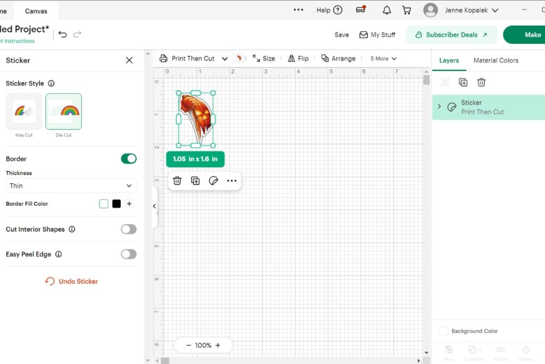Expand 5 More toolbar options
The image size is (545, 364).
click(383, 59)
